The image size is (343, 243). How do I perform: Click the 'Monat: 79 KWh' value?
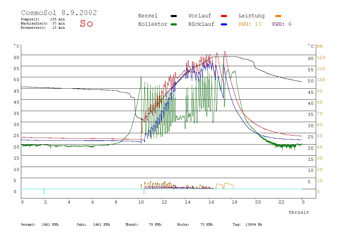pyautogui.click(x=143, y=224)
